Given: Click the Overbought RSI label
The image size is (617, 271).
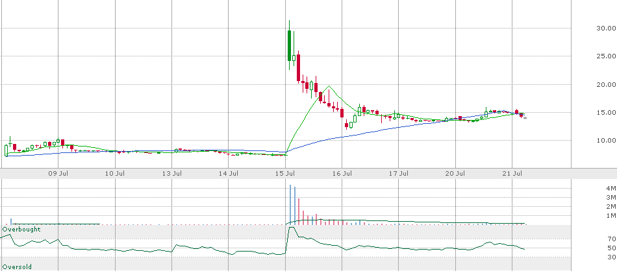Looking at the screenshot, I should point(21,229).
